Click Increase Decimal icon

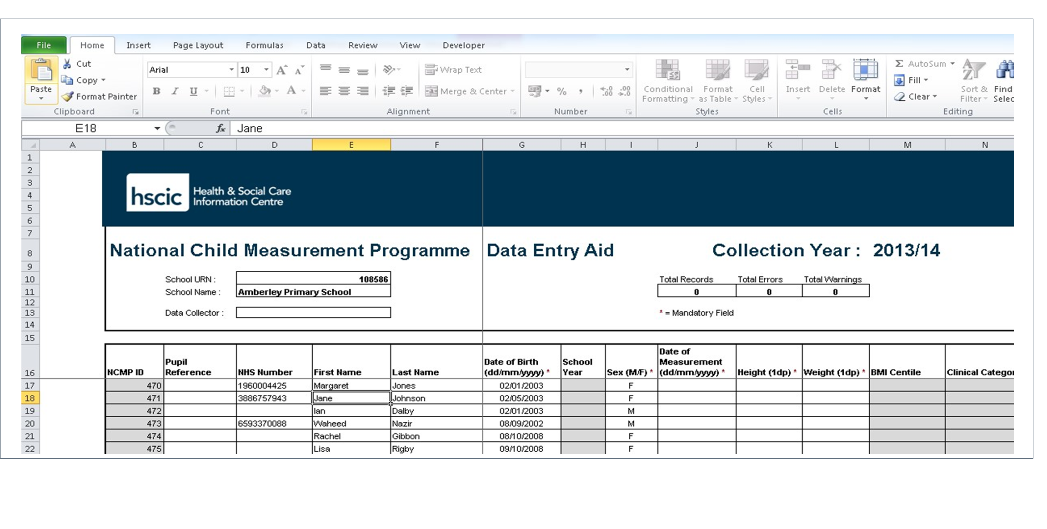pos(606,91)
